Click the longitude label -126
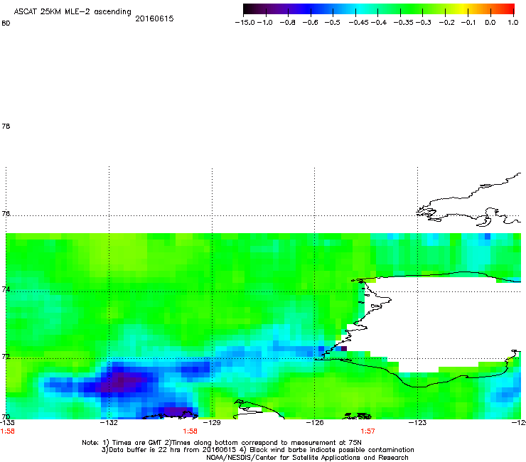 point(315,423)
